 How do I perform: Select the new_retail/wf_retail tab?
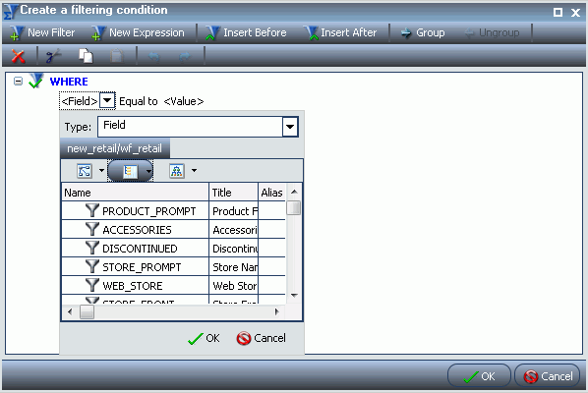pyautogui.click(x=115, y=148)
